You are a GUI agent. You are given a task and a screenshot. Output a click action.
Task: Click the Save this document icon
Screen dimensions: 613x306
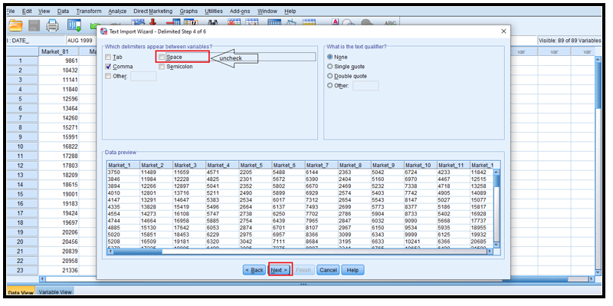[34, 26]
